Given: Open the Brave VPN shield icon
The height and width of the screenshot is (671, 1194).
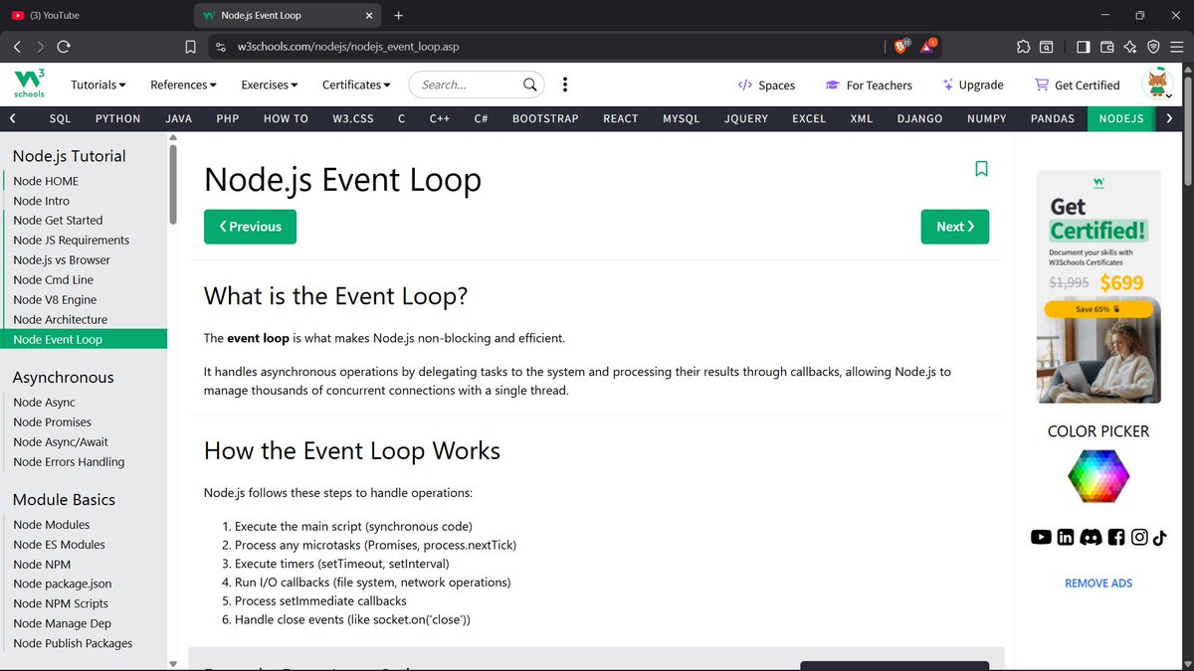Looking at the screenshot, I should [x=1153, y=47].
